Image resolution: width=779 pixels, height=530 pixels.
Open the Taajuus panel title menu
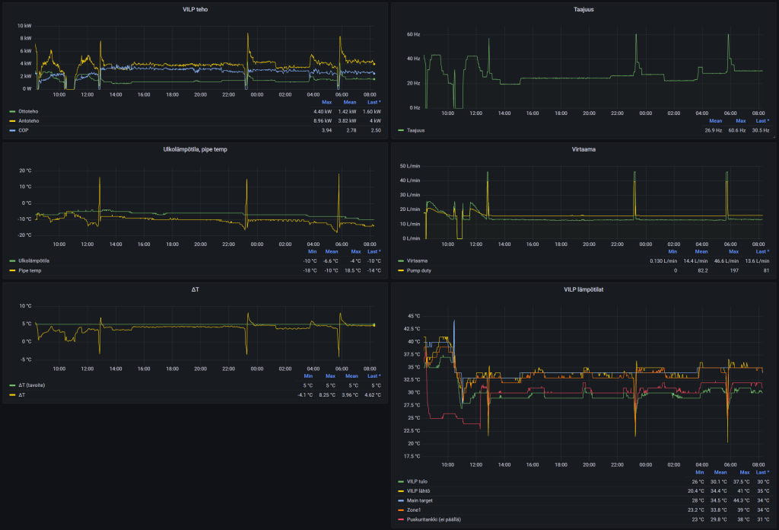[x=584, y=9]
